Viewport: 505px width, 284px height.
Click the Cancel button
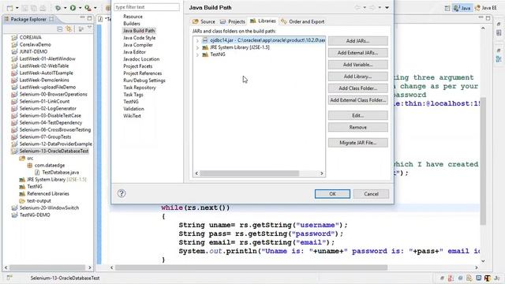pyautogui.click(x=371, y=194)
